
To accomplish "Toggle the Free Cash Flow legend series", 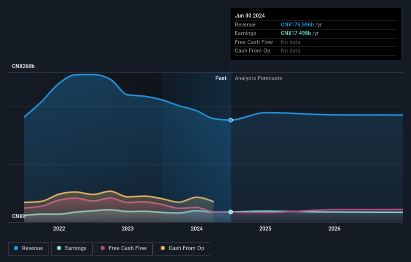I will 124,248.
